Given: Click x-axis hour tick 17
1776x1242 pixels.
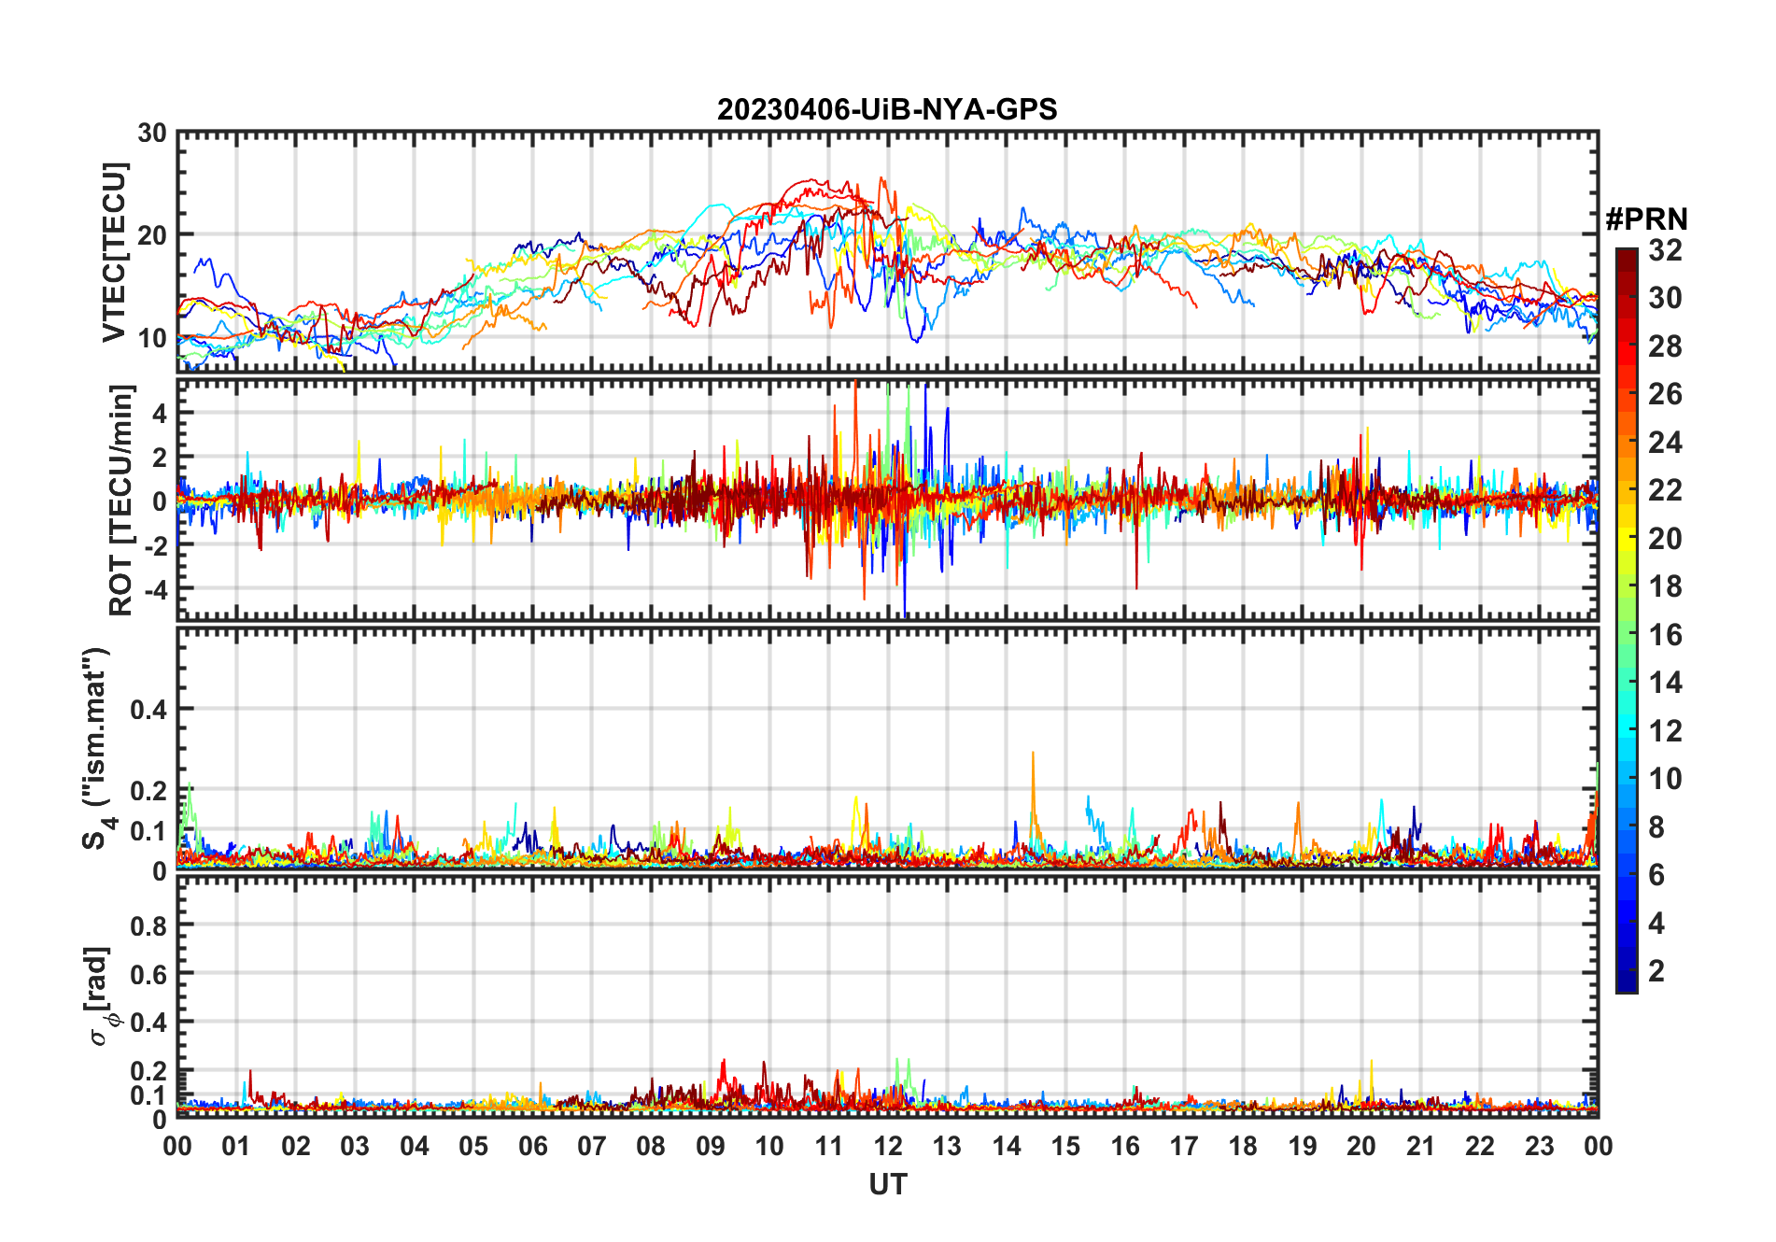Looking at the screenshot, I should click(1184, 1146).
